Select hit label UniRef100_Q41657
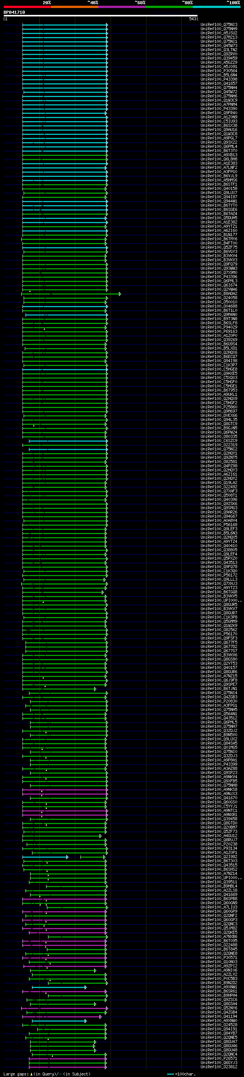The width and height of the screenshot is (244, 1077). tap(218, 83)
